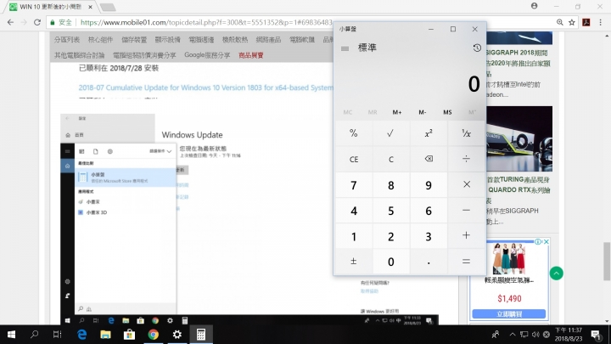This screenshot has width=611, height=344.
Task: Open Settings gear from taskbar
Action: [177, 335]
